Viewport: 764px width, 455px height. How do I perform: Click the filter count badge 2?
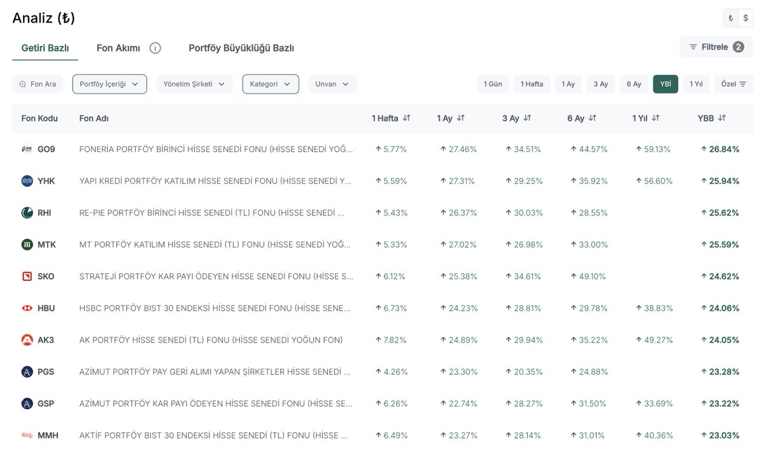click(x=738, y=47)
